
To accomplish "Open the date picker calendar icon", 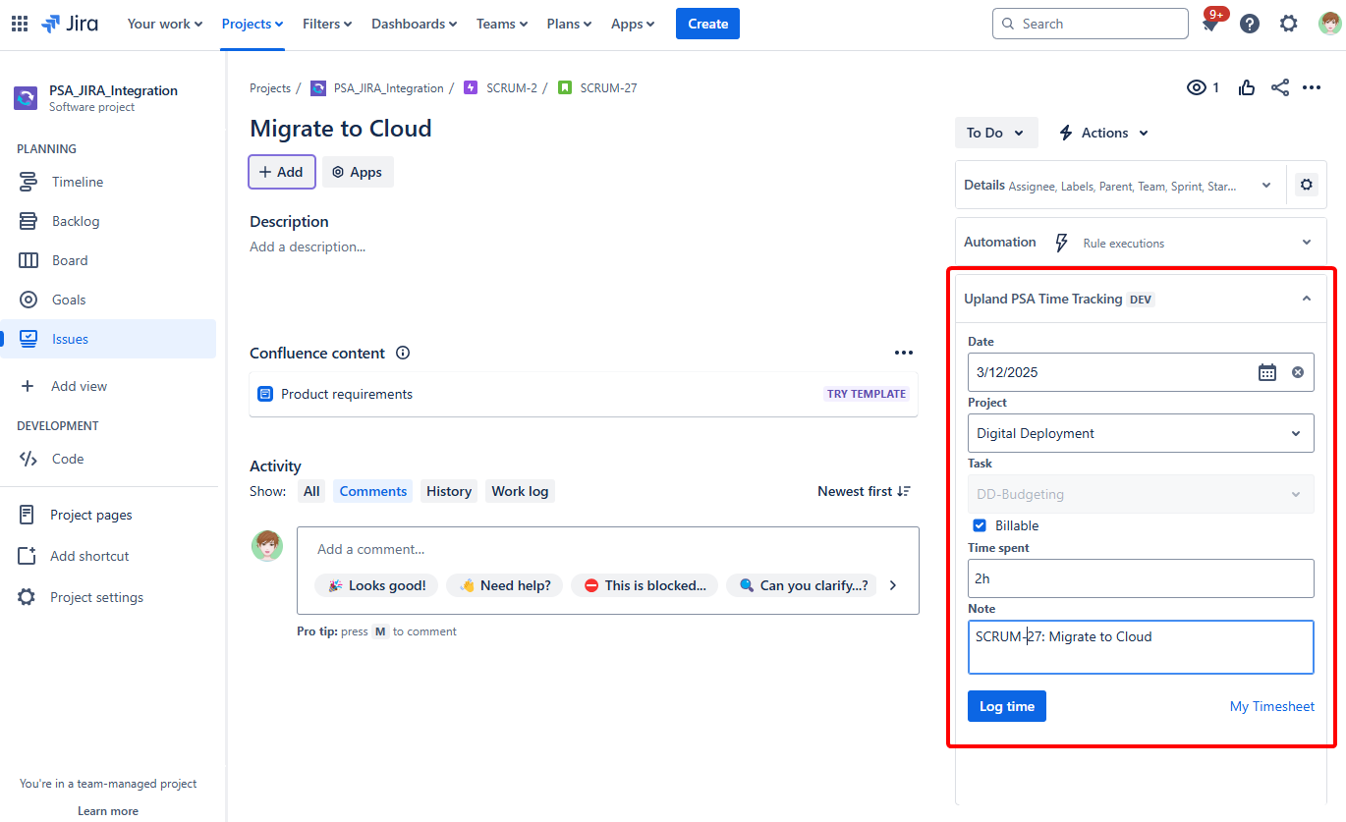I will tap(1267, 372).
